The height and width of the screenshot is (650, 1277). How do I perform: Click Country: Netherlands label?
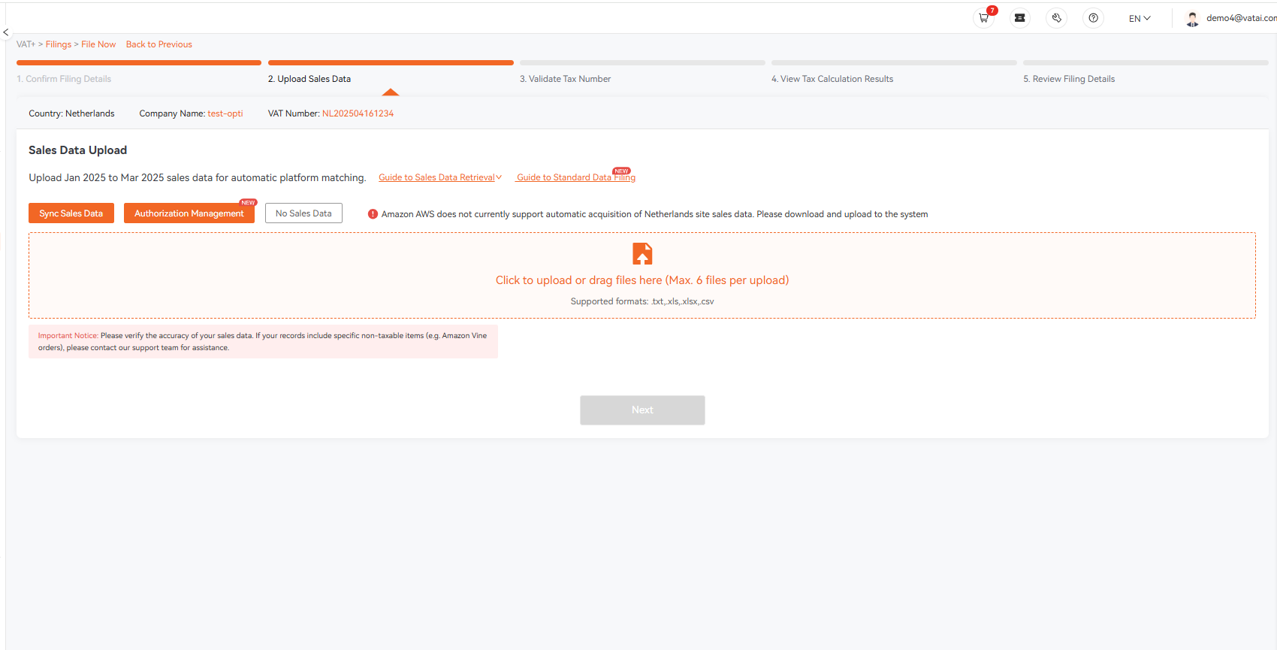(x=72, y=113)
